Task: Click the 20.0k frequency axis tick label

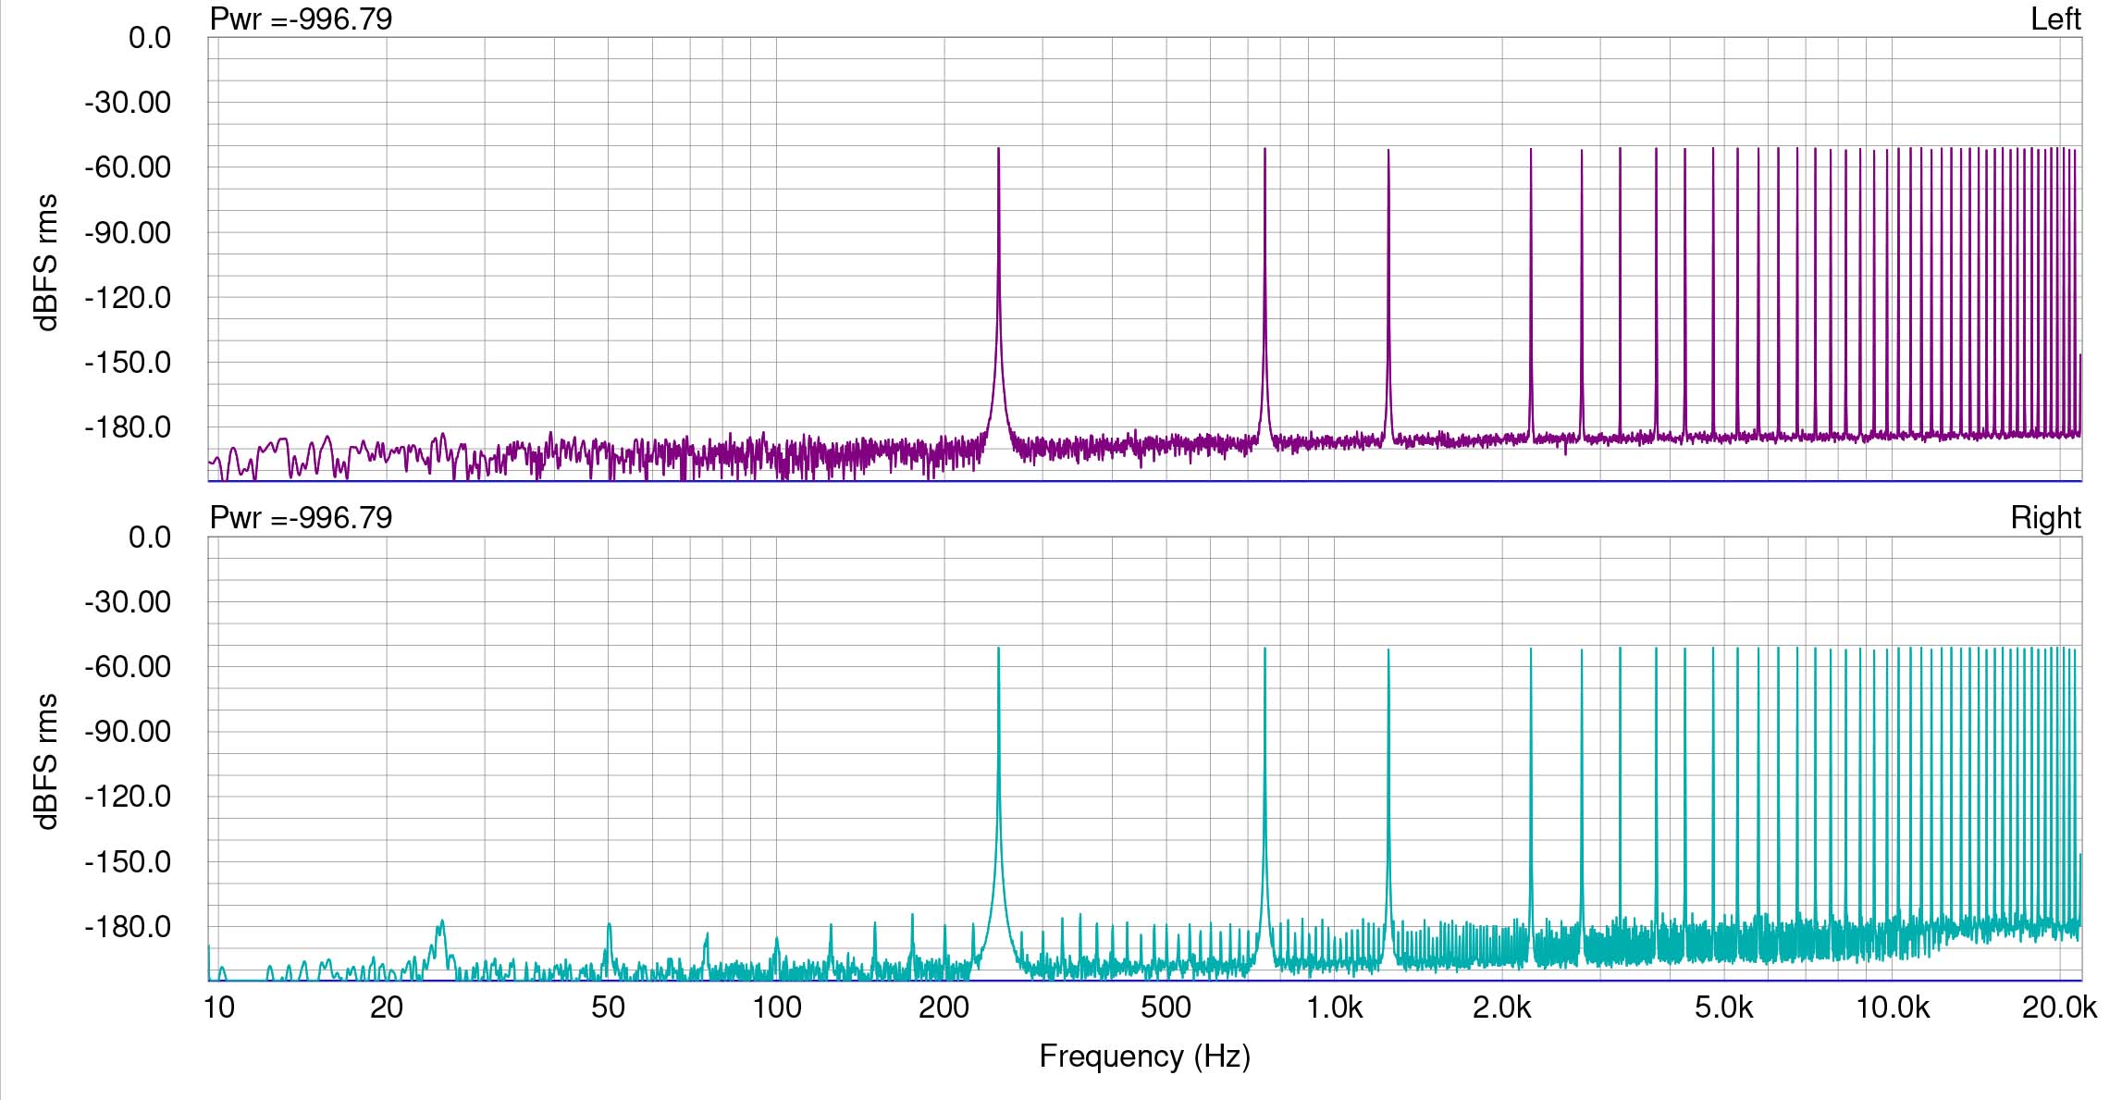Action: [2058, 1007]
